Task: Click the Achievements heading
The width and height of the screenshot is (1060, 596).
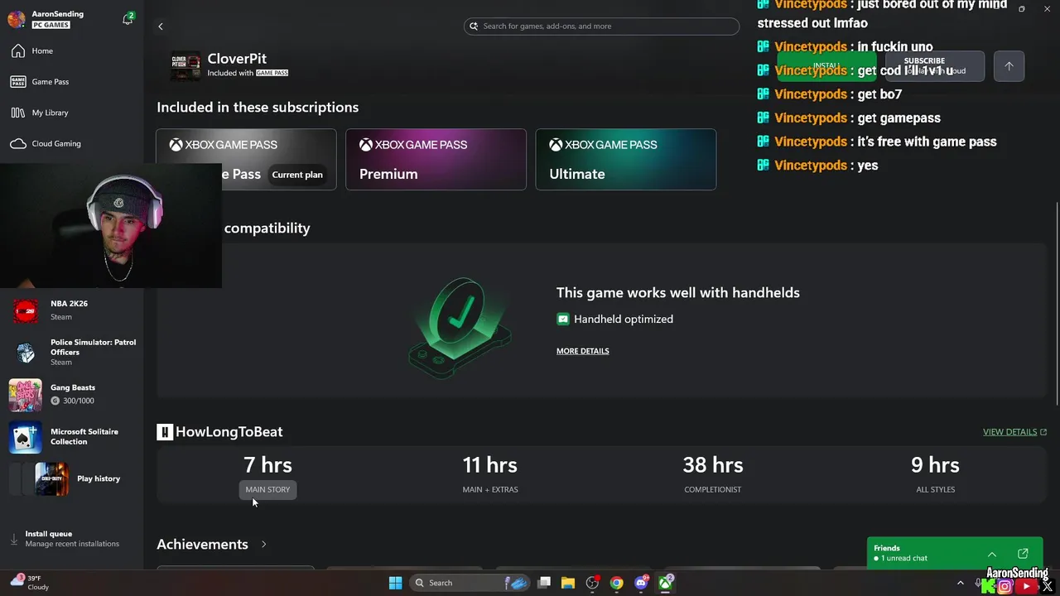Action: click(x=202, y=545)
